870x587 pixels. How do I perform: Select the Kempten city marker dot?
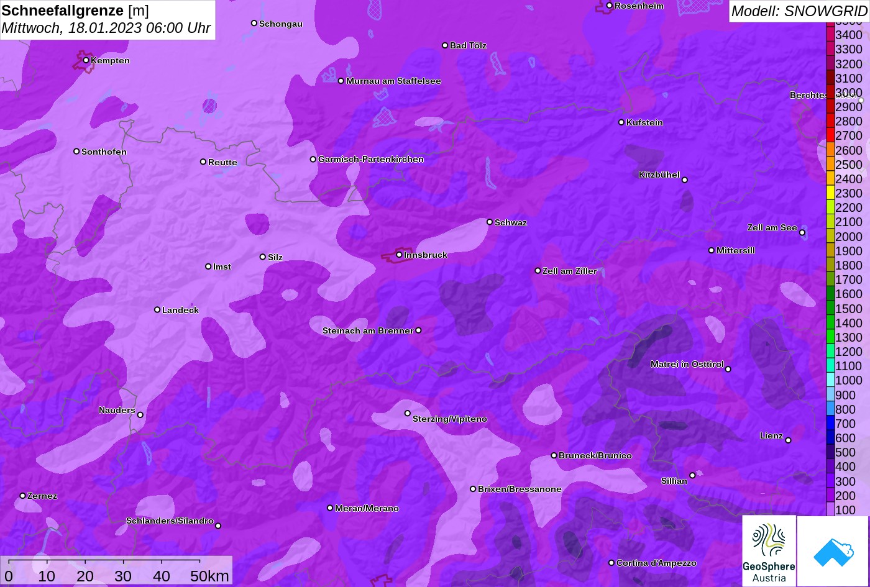86,60
